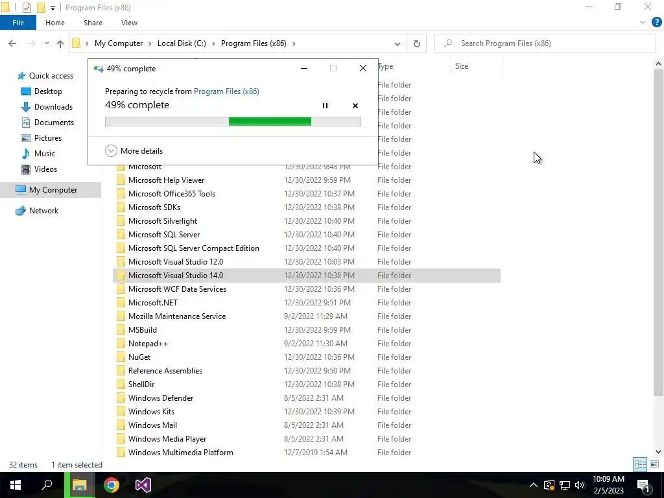Open recent locations dropdown arrow
Screen dimensions: 664x498
click(x=47, y=43)
